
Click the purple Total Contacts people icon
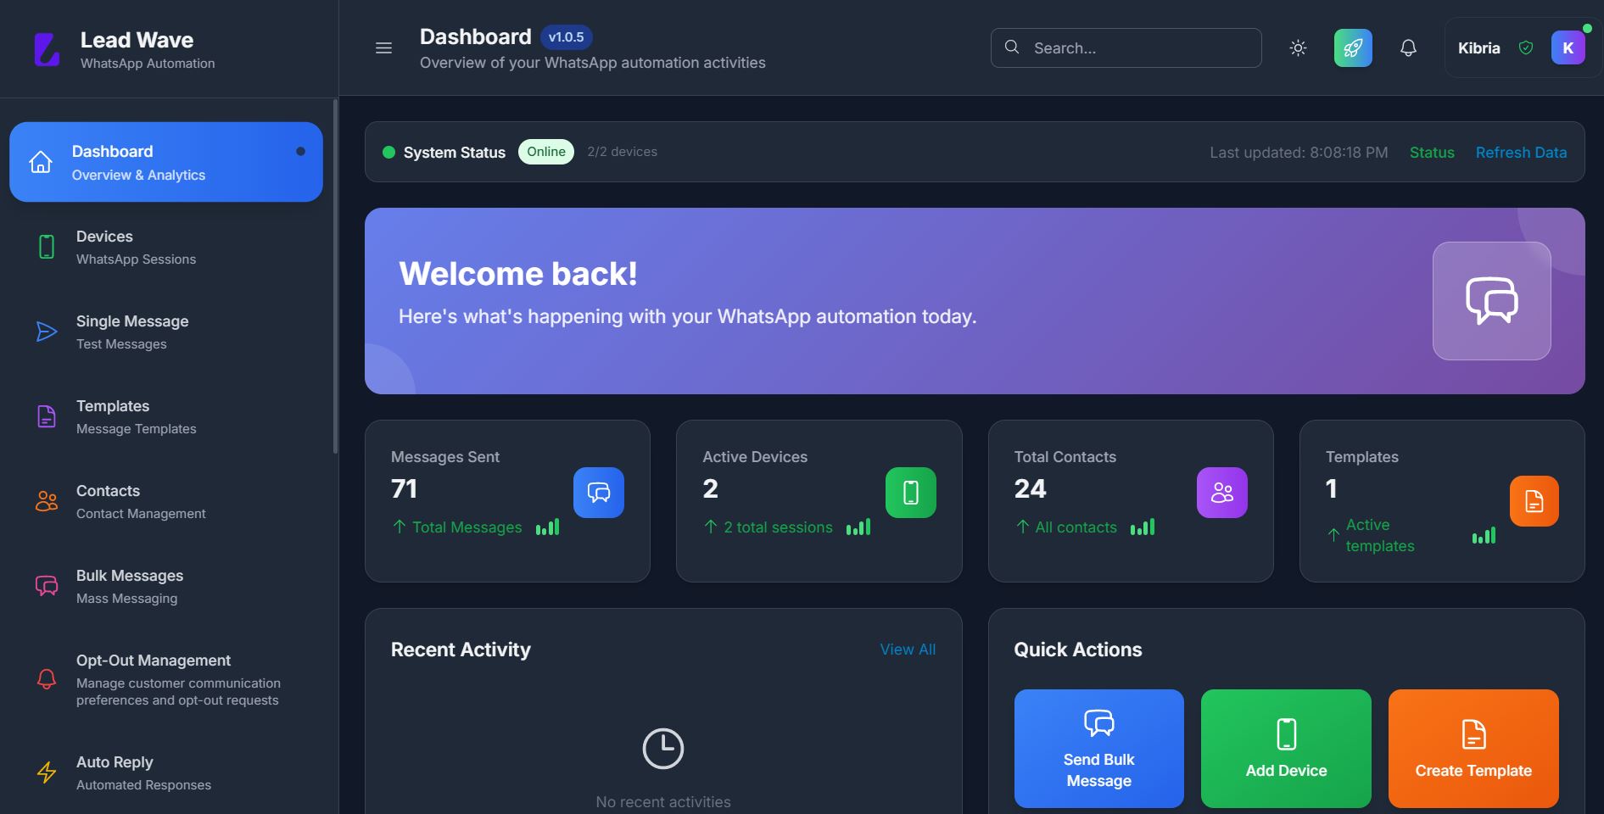(x=1221, y=493)
